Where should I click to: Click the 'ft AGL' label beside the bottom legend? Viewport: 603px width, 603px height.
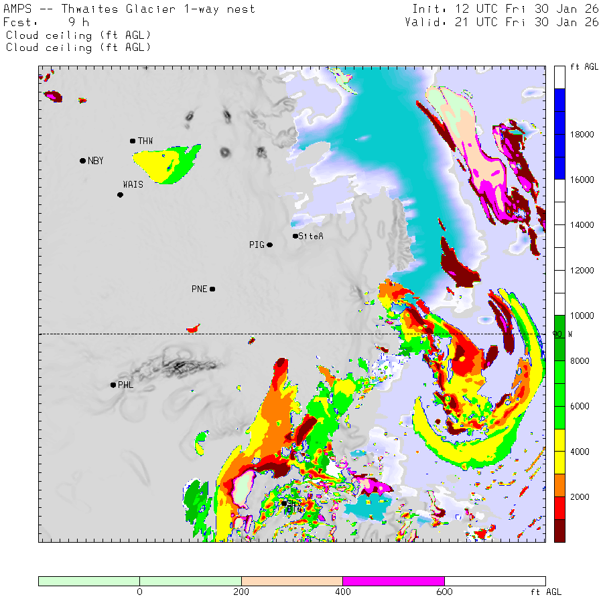[545, 592]
